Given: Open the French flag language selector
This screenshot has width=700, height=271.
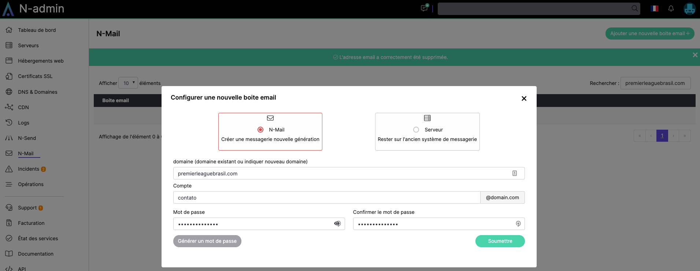Looking at the screenshot, I should click(x=654, y=8).
